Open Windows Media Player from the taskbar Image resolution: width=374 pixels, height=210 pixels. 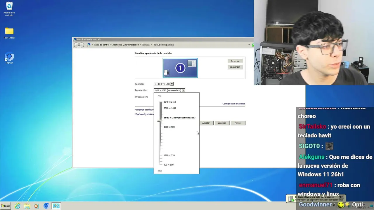(x=36, y=206)
